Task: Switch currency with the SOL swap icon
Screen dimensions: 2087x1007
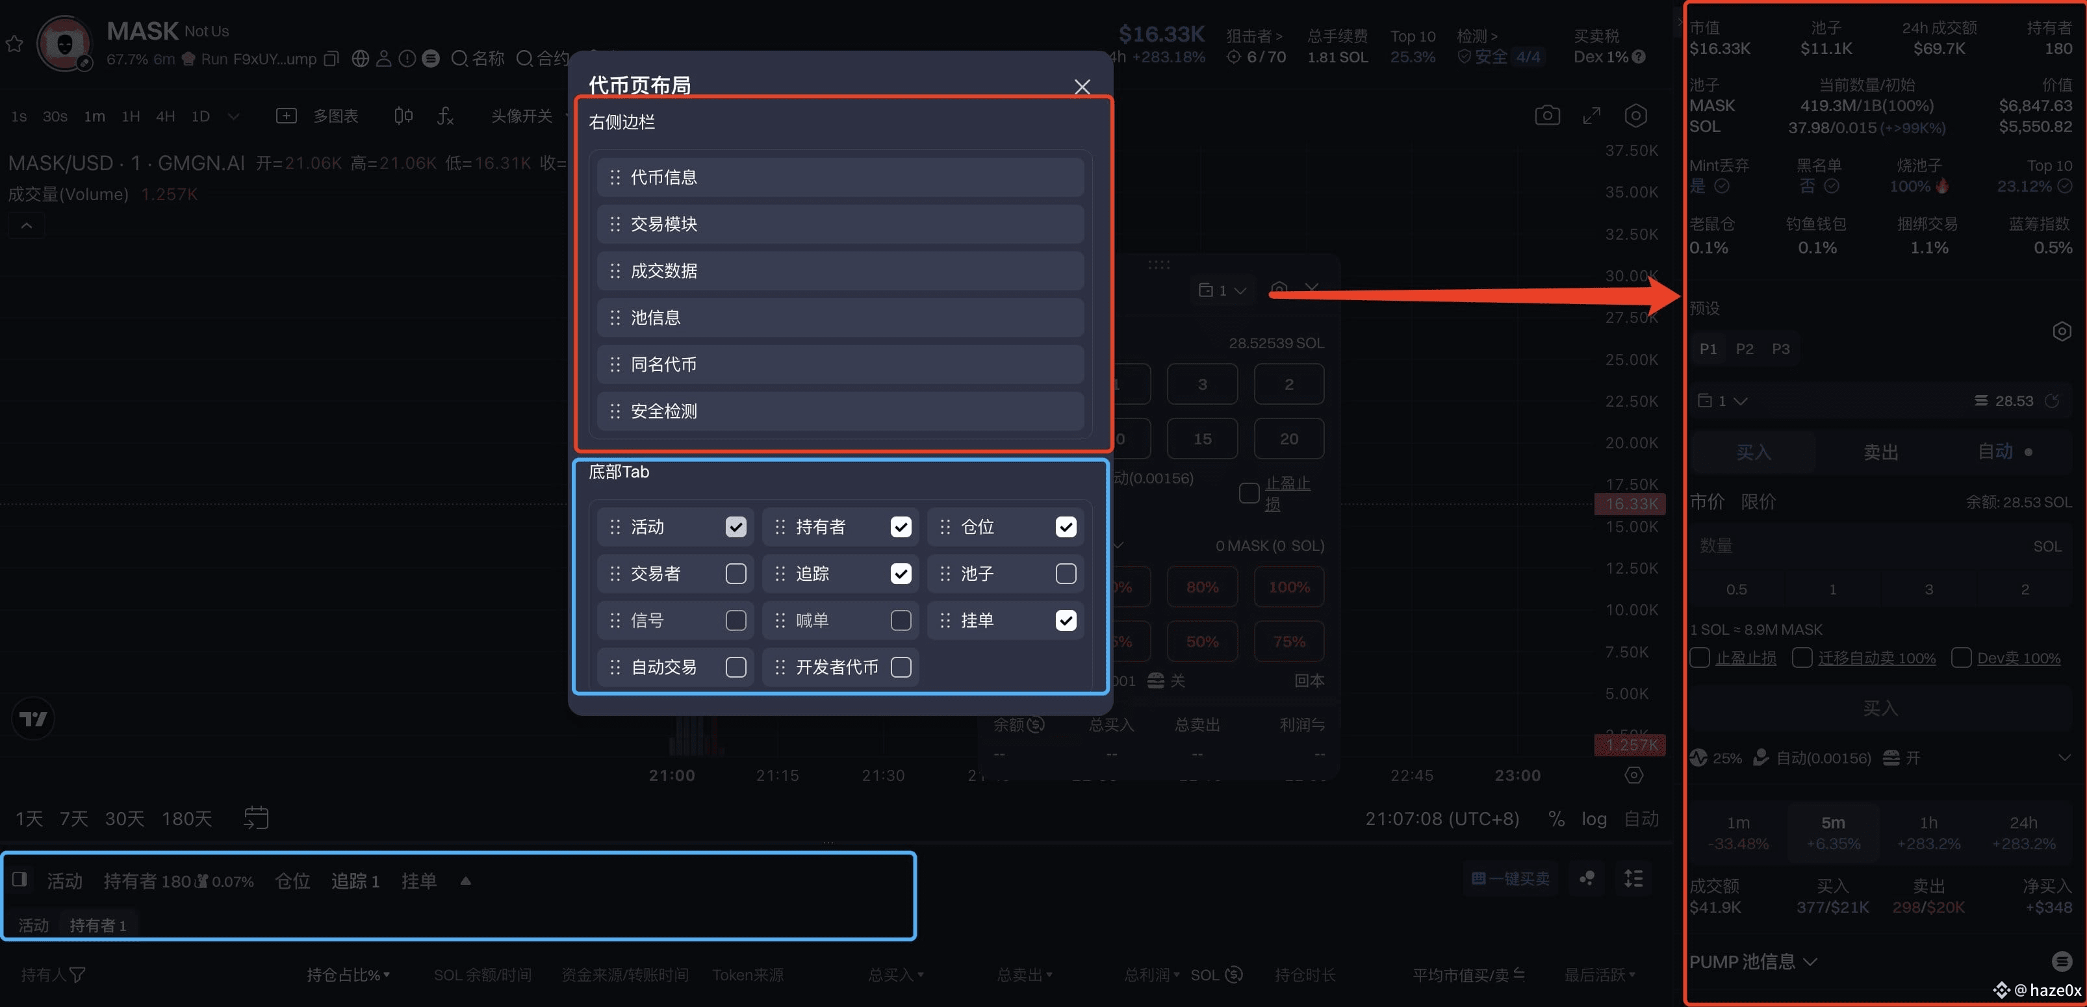Action: coord(1234,975)
